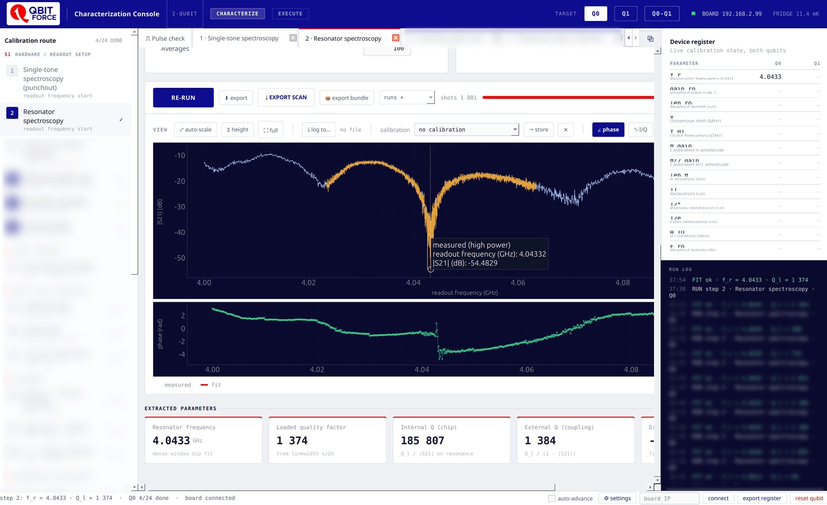Click the reset qubit button
The width and height of the screenshot is (827, 505).
(809, 498)
